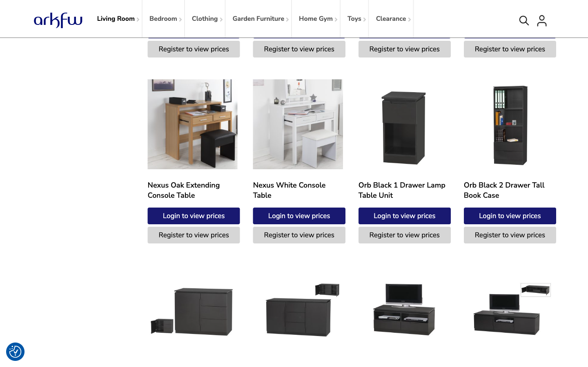The width and height of the screenshot is (588, 367).
Task: Expand the Clearance menu chevron
Action: [410, 20]
